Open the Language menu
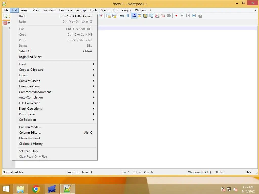The image size is (259, 194). [x=66, y=10]
